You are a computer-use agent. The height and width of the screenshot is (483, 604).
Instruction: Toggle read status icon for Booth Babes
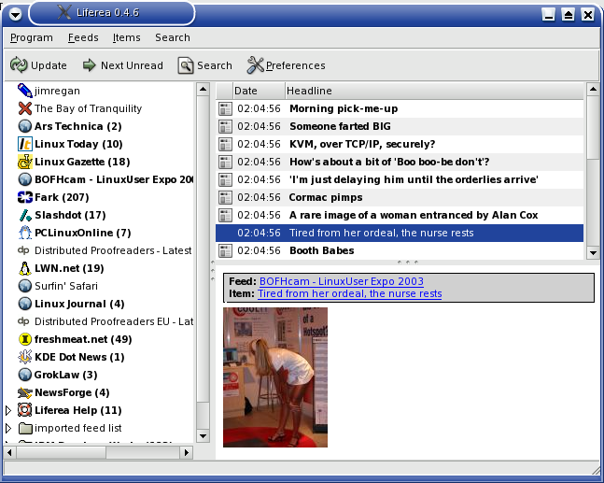pos(225,250)
